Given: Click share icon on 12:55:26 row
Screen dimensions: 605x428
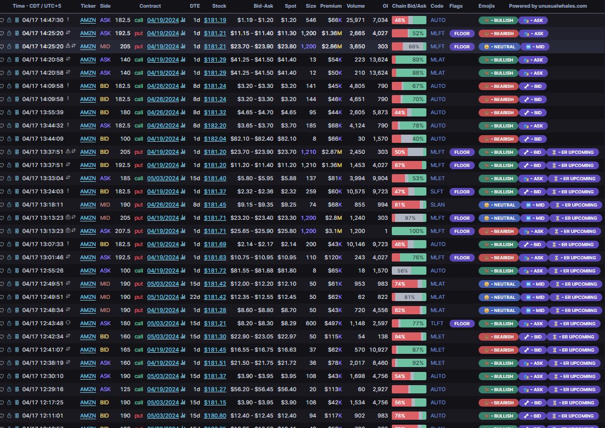Looking at the screenshot, I should tap(9, 270).
